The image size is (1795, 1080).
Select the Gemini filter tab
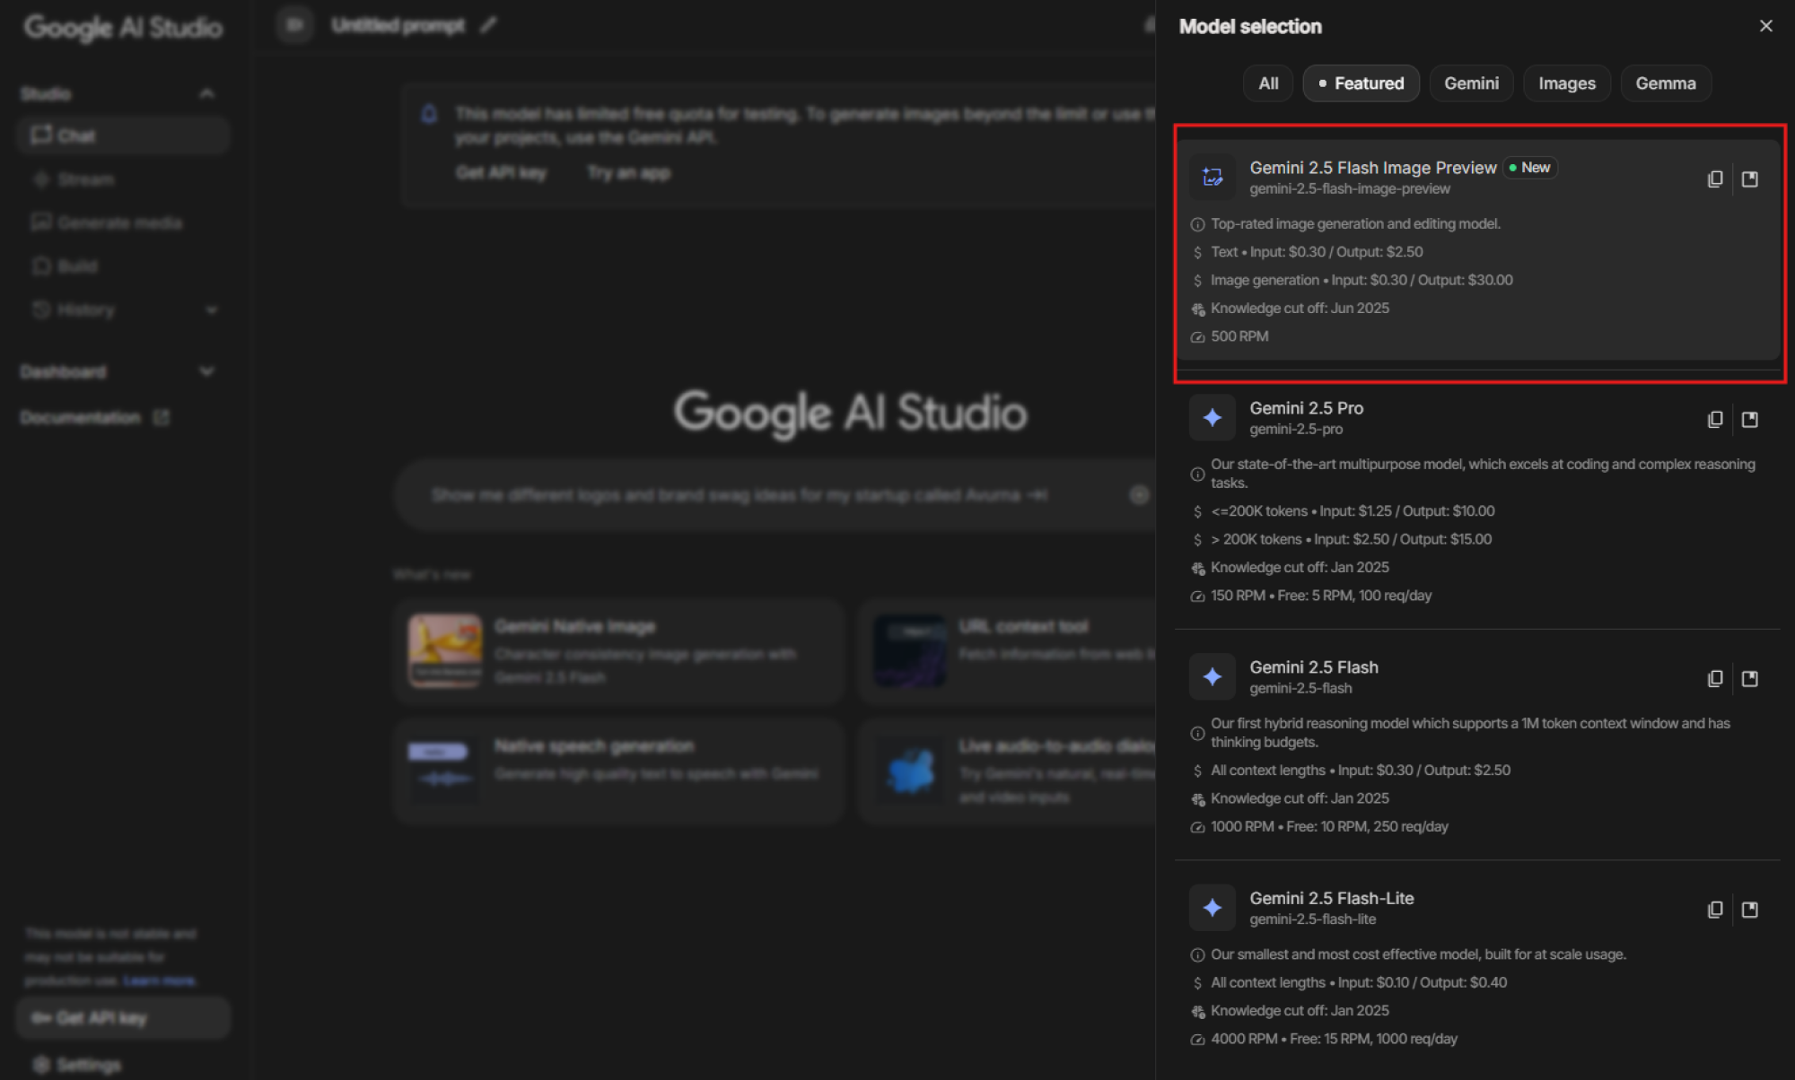(x=1471, y=83)
